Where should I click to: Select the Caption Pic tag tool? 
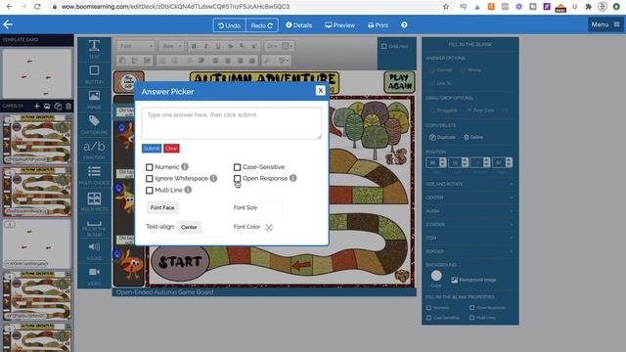coord(94,124)
